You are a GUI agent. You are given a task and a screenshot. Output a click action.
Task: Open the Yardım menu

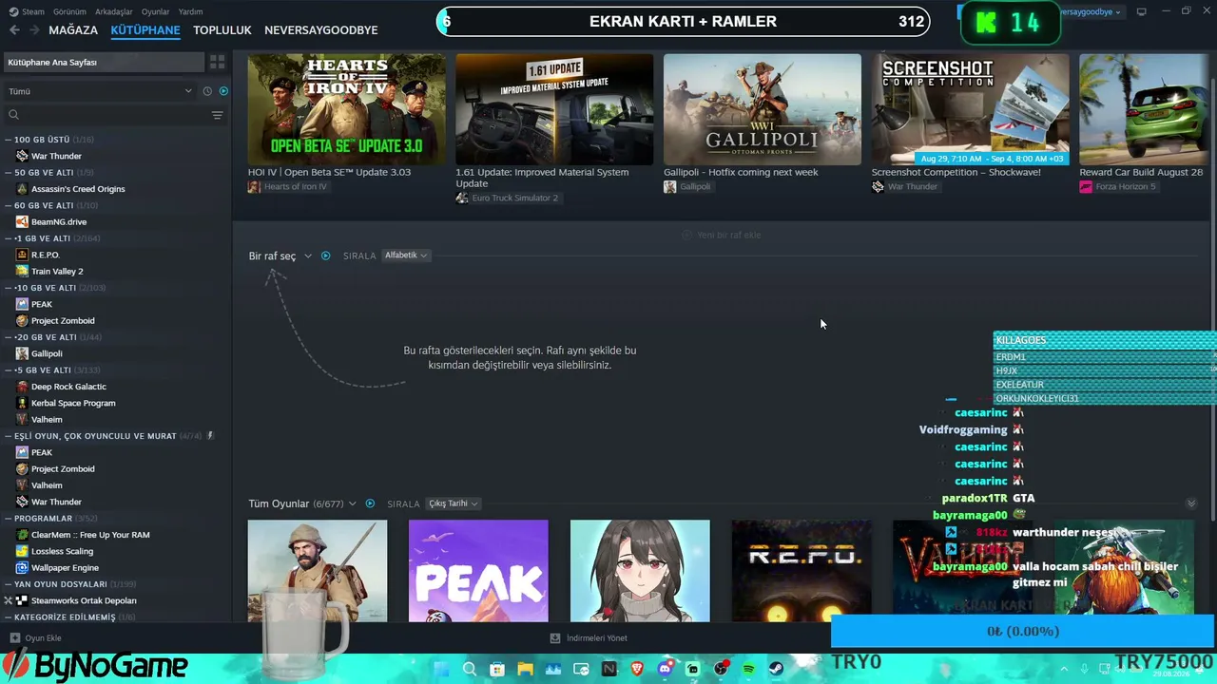(x=191, y=11)
